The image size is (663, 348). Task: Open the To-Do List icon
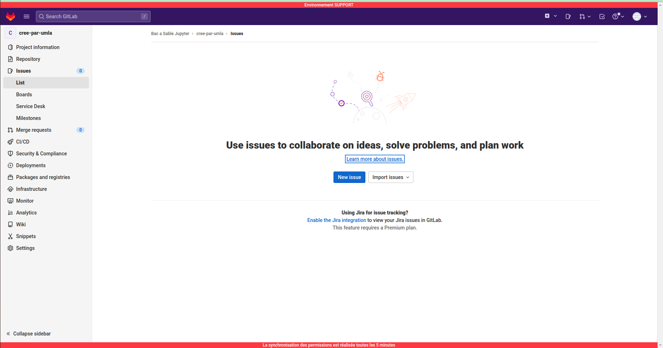(602, 16)
